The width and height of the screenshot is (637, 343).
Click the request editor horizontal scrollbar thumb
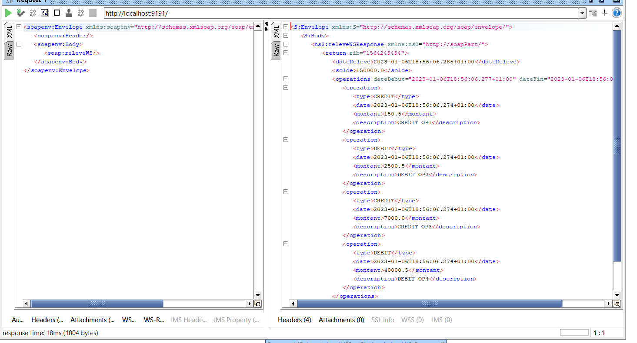click(x=97, y=304)
